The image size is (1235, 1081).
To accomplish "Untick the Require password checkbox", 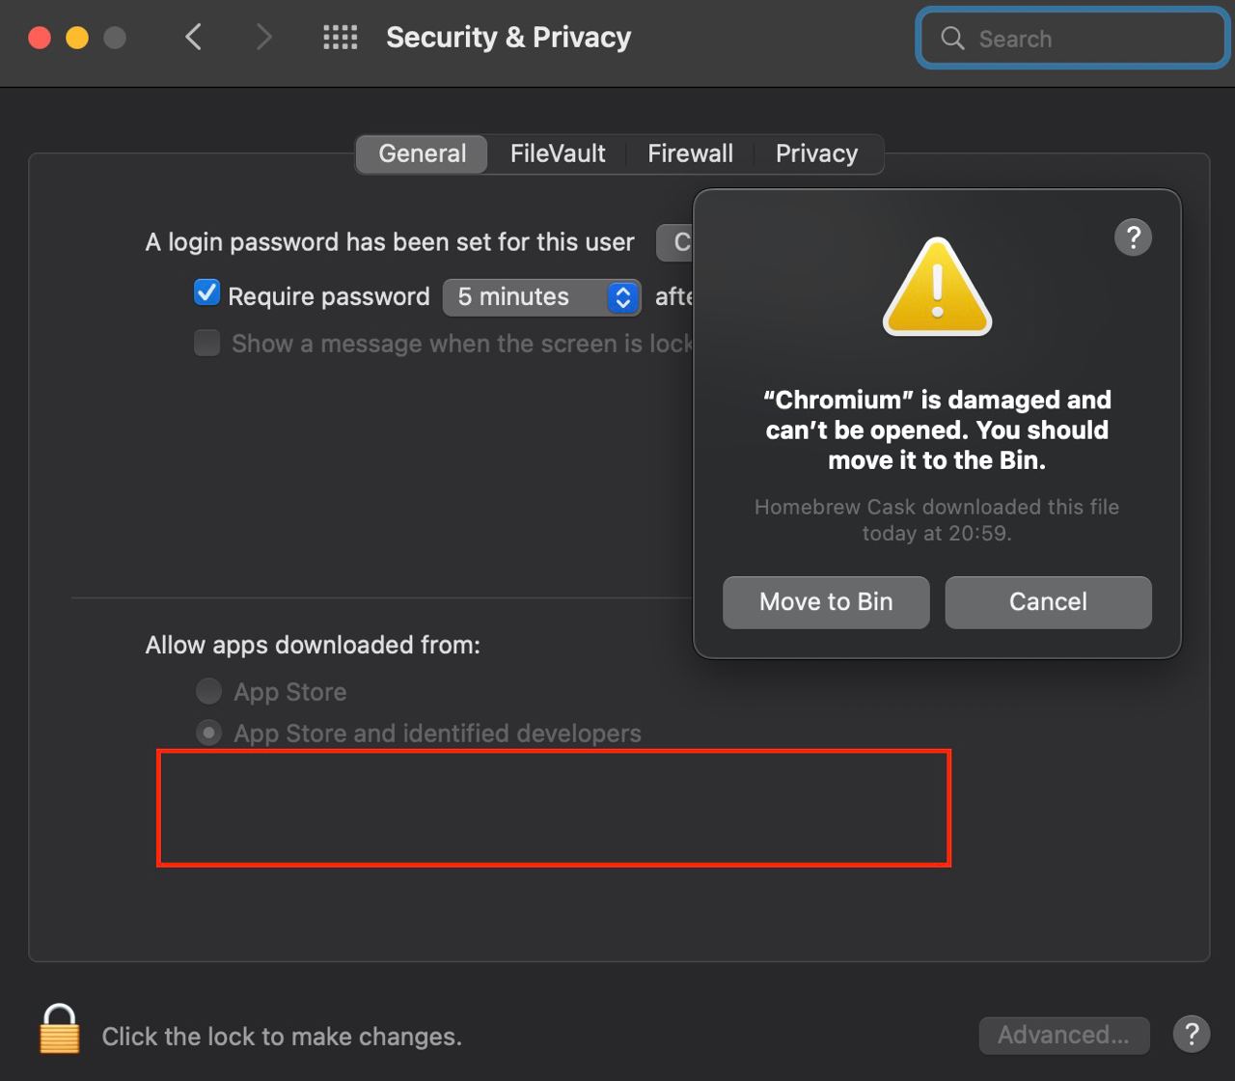I will (206, 293).
